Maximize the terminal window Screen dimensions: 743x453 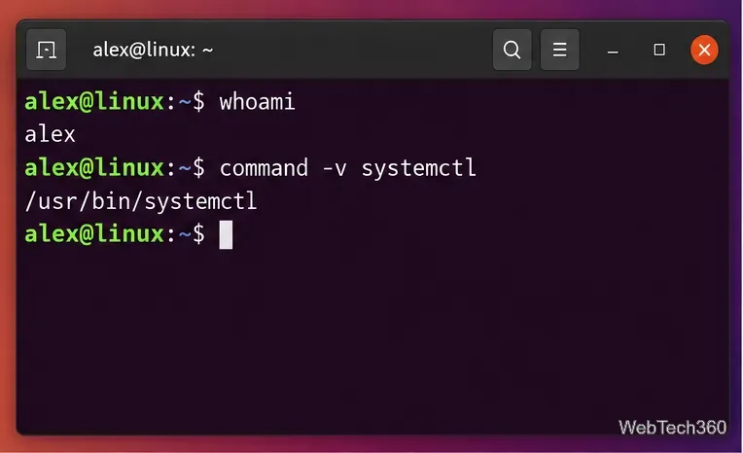(659, 50)
